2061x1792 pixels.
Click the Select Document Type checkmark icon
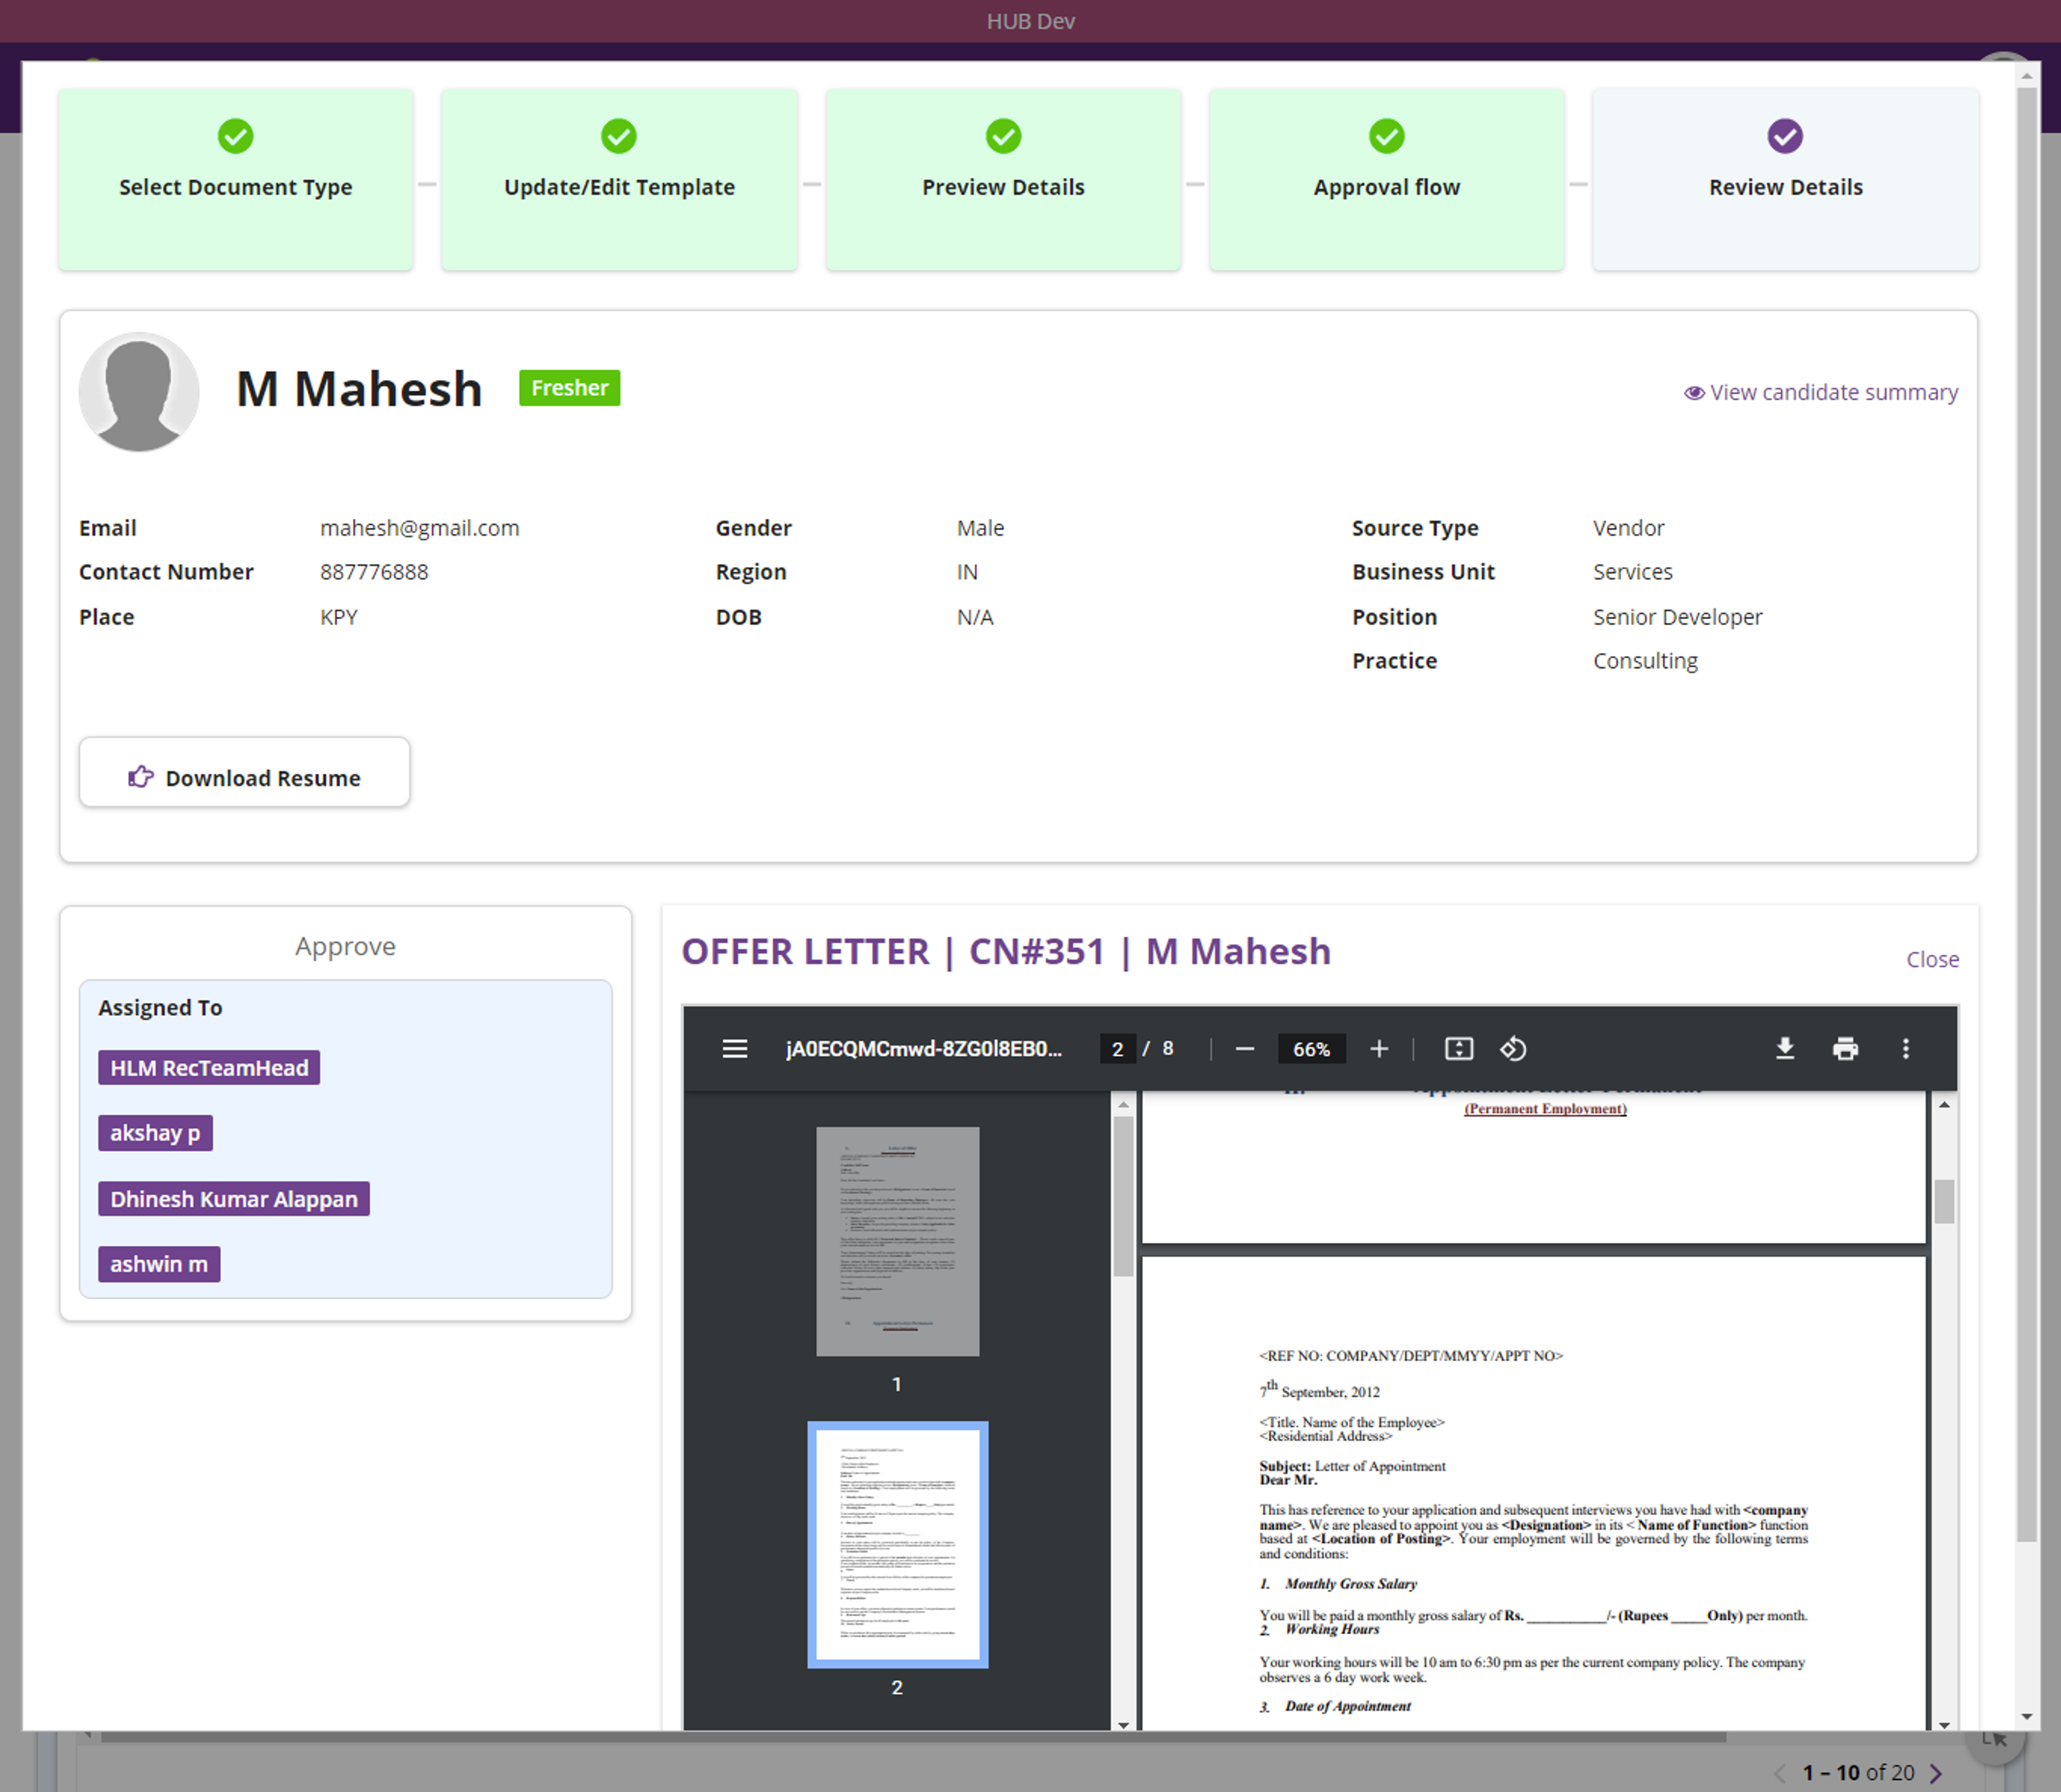[236, 136]
